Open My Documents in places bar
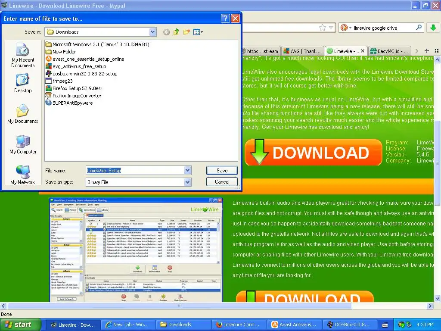441x331 pixels. pyautogui.click(x=23, y=114)
